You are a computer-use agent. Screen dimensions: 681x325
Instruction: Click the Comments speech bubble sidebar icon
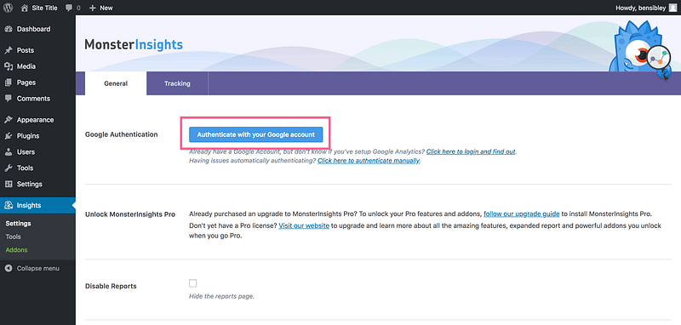tap(9, 99)
